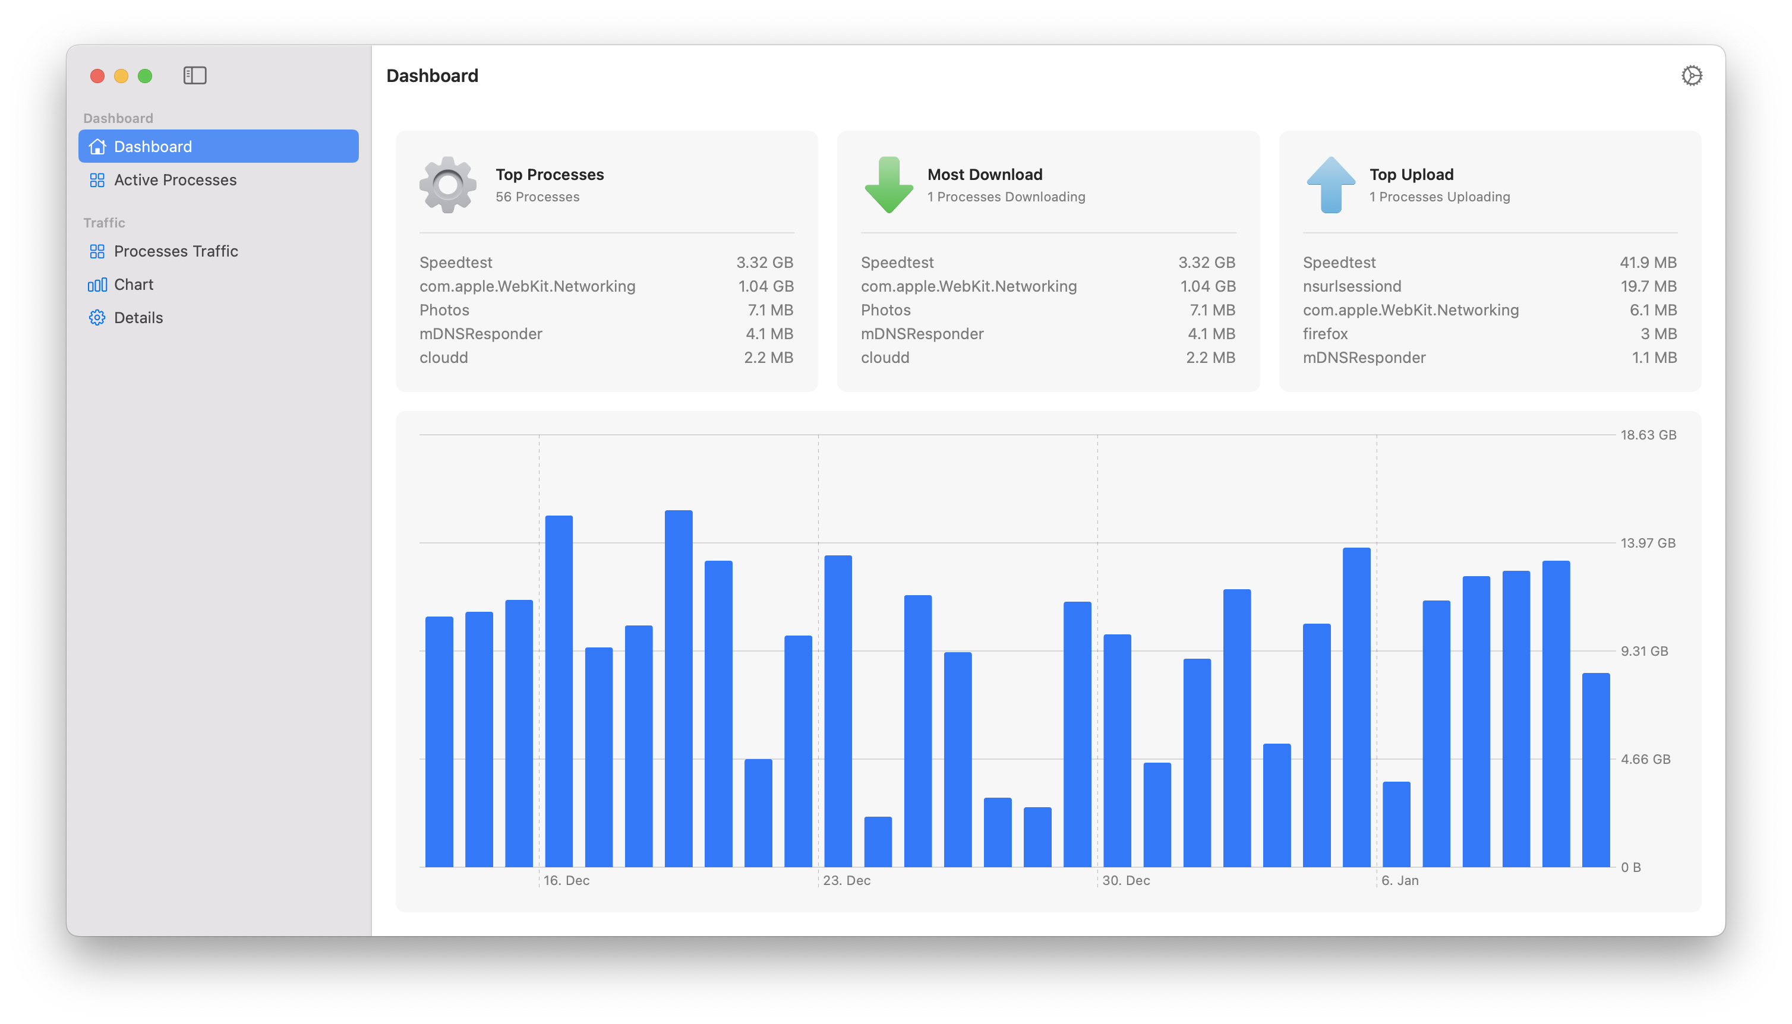1792x1024 pixels.
Task: Select mDNSResponder row in Most Download
Action: click(1048, 334)
